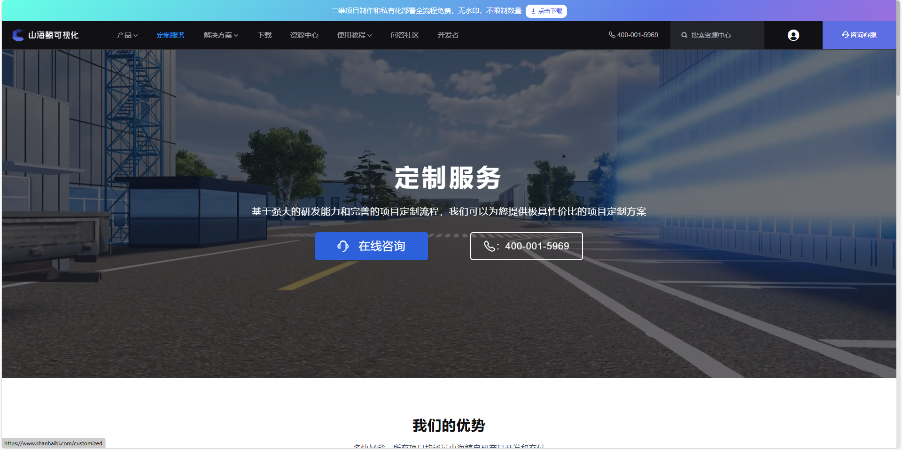Image resolution: width=902 pixels, height=450 pixels.
Task: Expand the 产品 dropdown menu
Action: tap(127, 35)
